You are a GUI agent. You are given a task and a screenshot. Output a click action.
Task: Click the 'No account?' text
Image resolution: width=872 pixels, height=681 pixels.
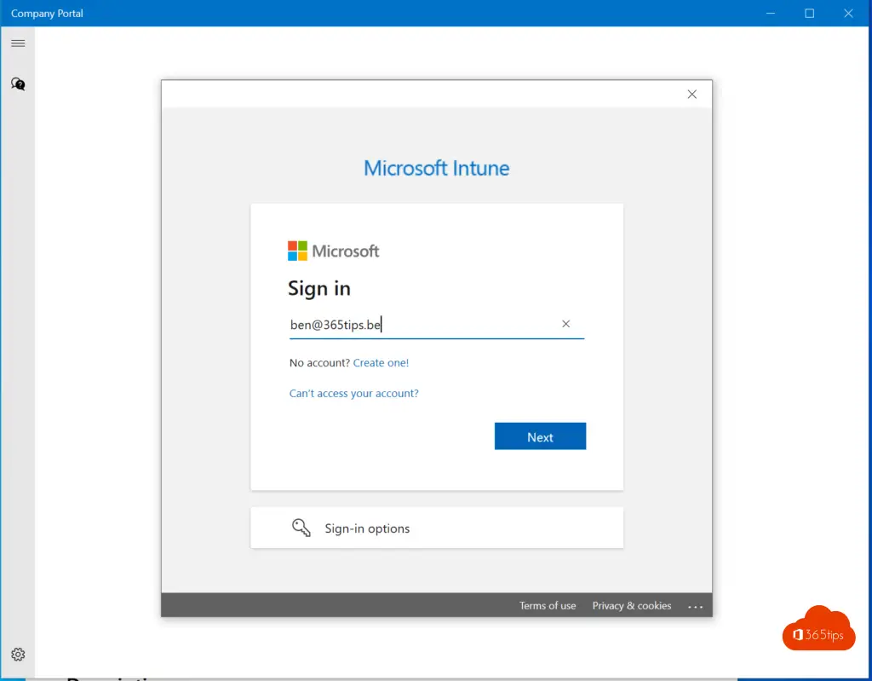point(319,363)
